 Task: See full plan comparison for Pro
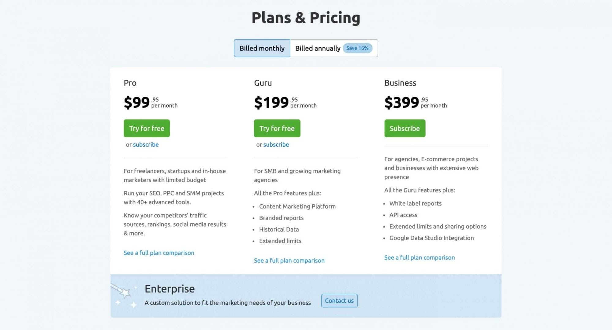[159, 253]
